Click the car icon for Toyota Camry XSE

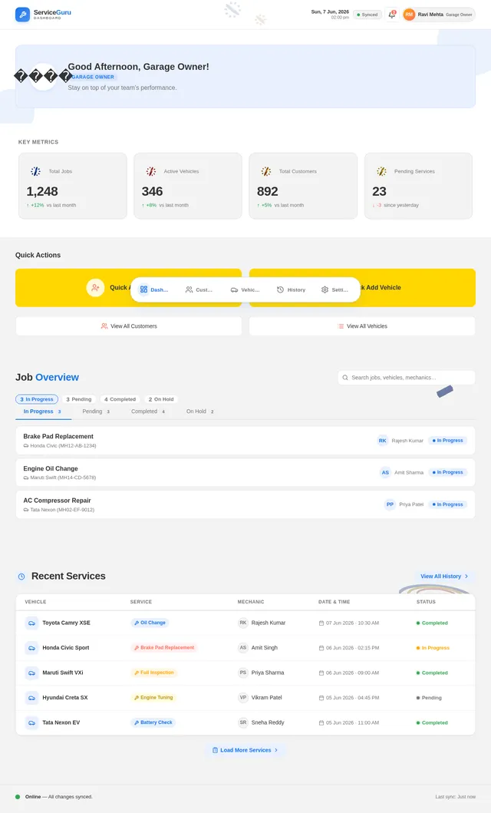pos(31,623)
